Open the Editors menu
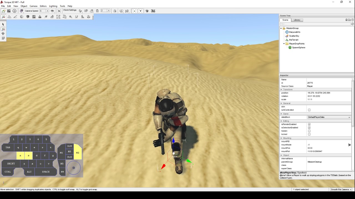 pyautogui.click(x=43, y=6)
